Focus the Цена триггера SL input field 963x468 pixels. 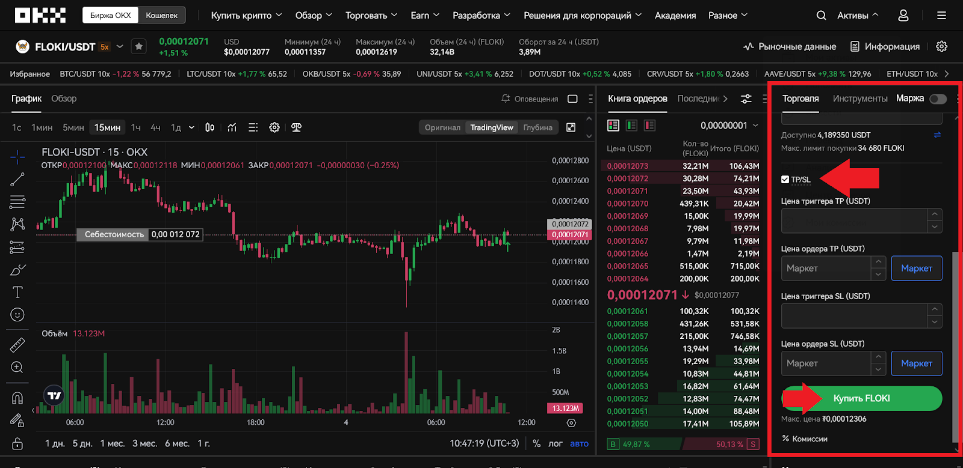[x=853, y=315]
